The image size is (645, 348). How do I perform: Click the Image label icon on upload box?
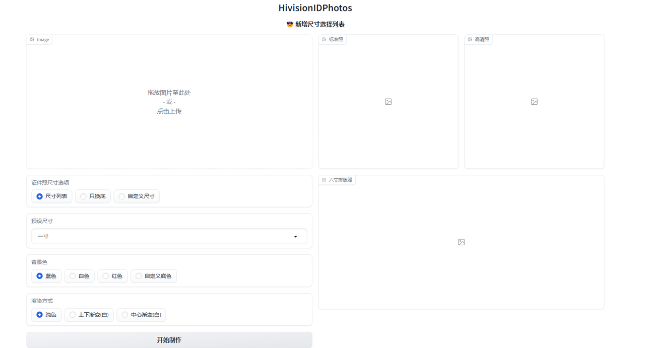[x=32, y=39]
